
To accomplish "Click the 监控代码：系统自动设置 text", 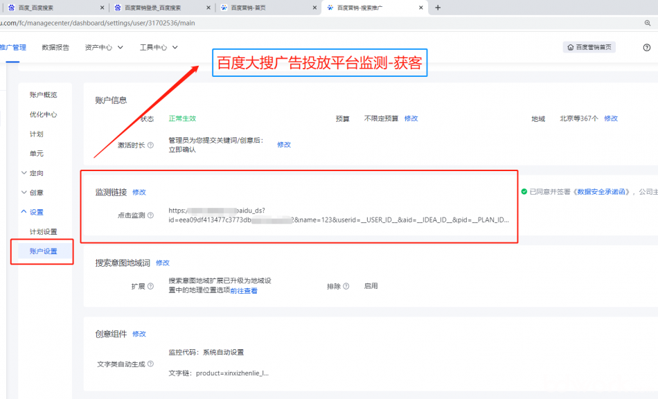I will [206, 352].
